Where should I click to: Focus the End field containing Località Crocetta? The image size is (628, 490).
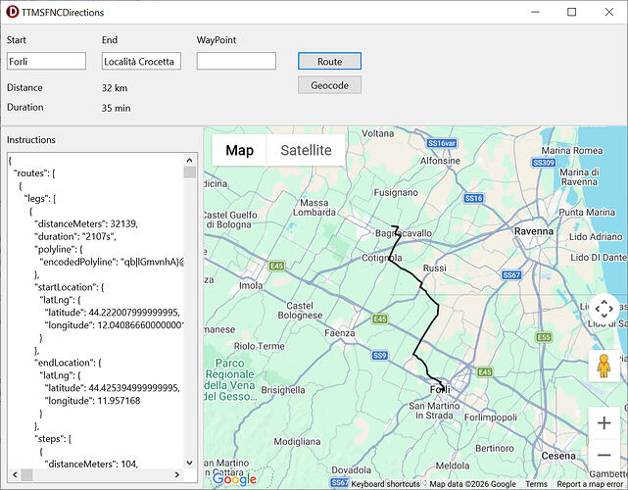coord(141,62)
